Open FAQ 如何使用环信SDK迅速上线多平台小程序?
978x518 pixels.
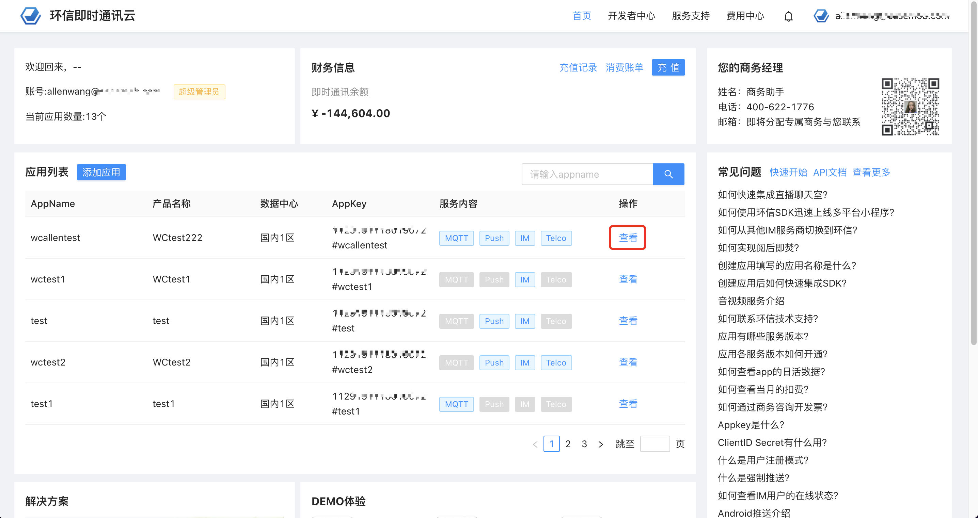[x=806, y=212]
